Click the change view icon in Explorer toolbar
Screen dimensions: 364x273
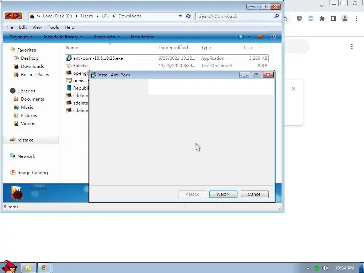(241, 37)
